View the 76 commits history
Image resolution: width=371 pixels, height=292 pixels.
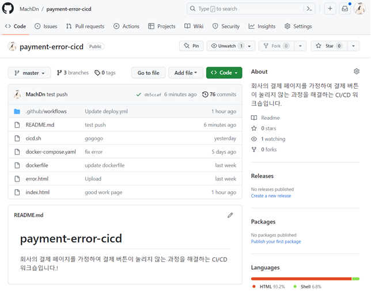[219, 94]
